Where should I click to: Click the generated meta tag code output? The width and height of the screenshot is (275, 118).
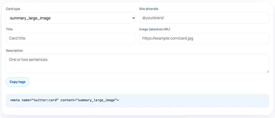tap(137, 101)
